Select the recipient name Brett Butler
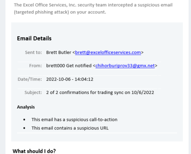 tap(59, 52)
